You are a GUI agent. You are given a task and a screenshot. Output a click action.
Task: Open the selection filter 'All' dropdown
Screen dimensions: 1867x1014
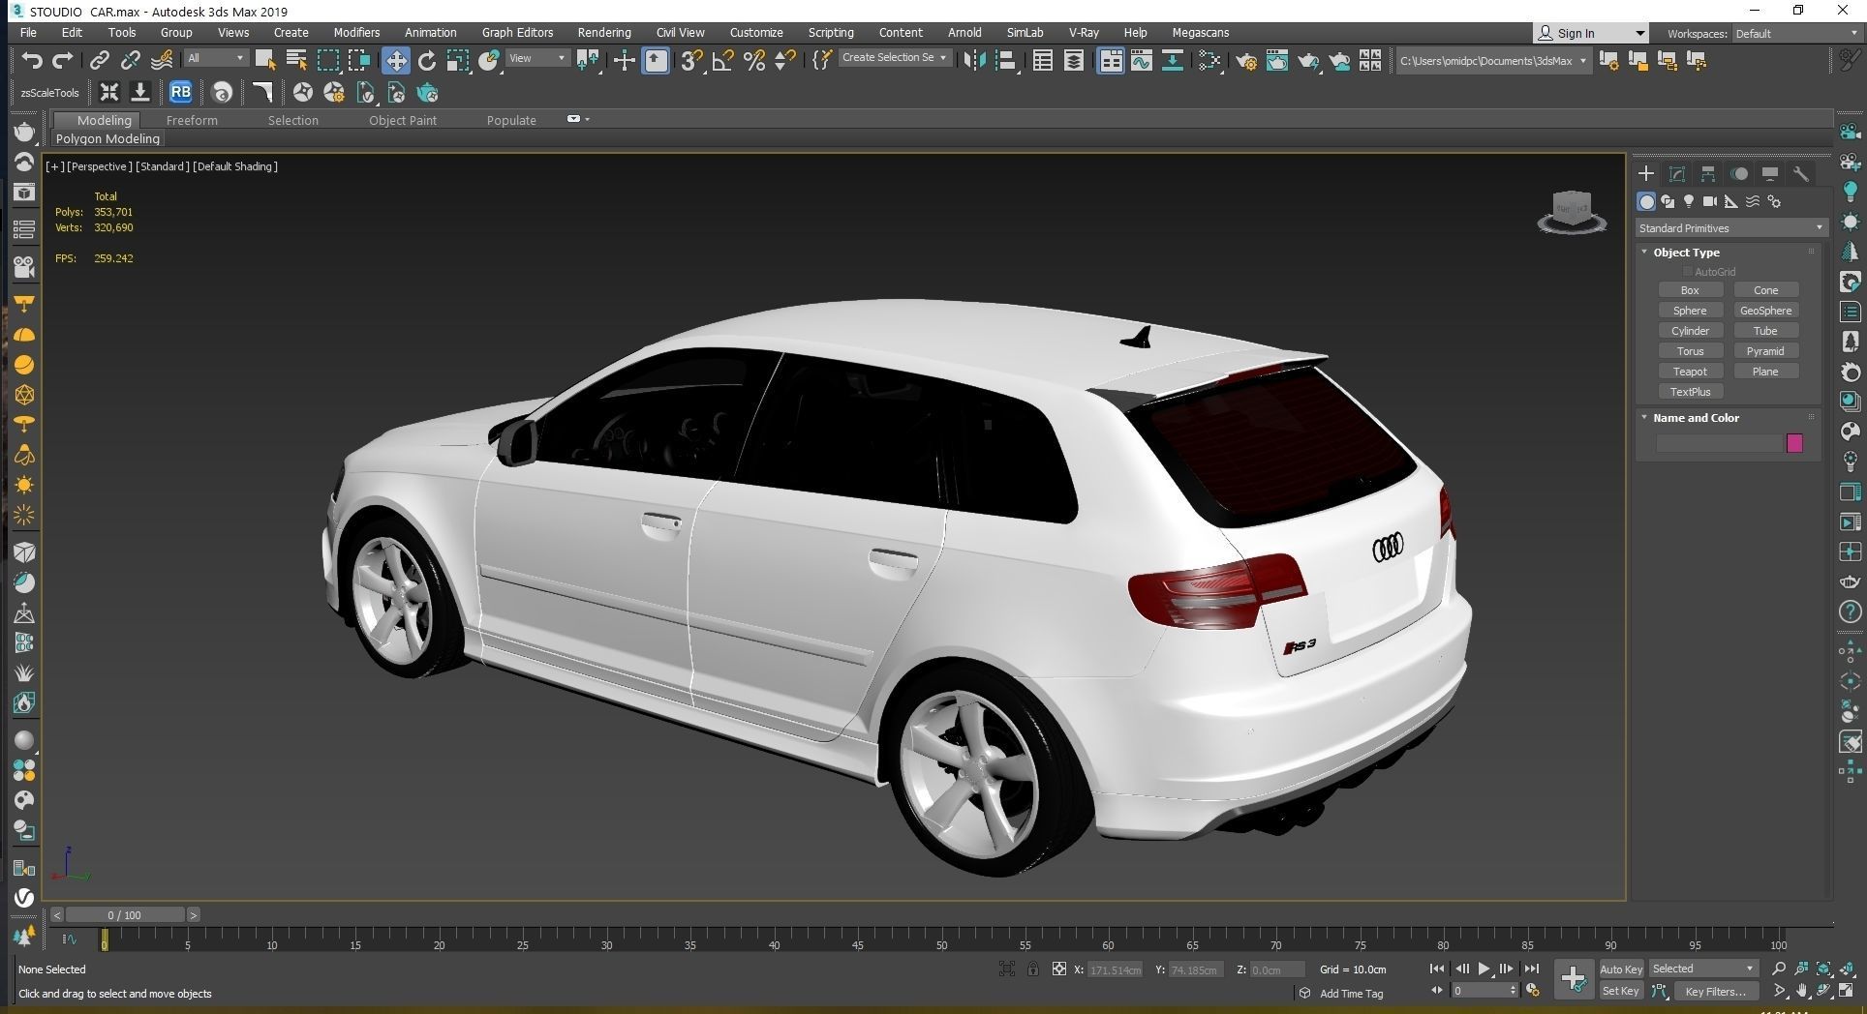click(x=216, y=58)
